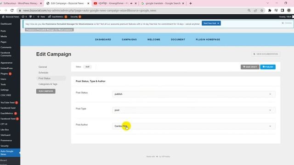This screenshot has width=294, height=165.
Task: Open Users in WordPress sidebar
Action: (3, 79)
